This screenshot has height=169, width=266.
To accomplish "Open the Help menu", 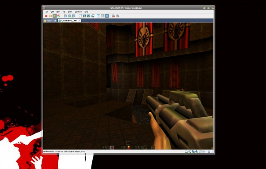I will 86,12.
